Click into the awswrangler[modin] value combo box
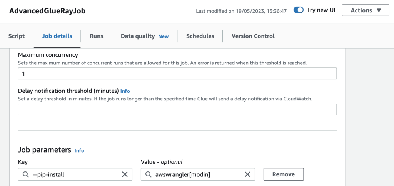 tap(198, 174)
